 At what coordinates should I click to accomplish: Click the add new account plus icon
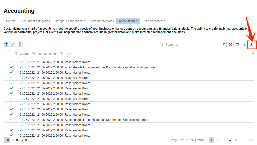point(6,44)
